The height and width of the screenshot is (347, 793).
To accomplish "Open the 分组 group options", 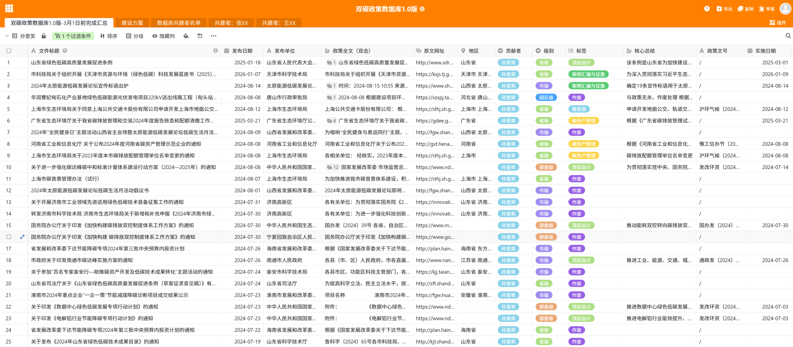I will tap(135, 36).
